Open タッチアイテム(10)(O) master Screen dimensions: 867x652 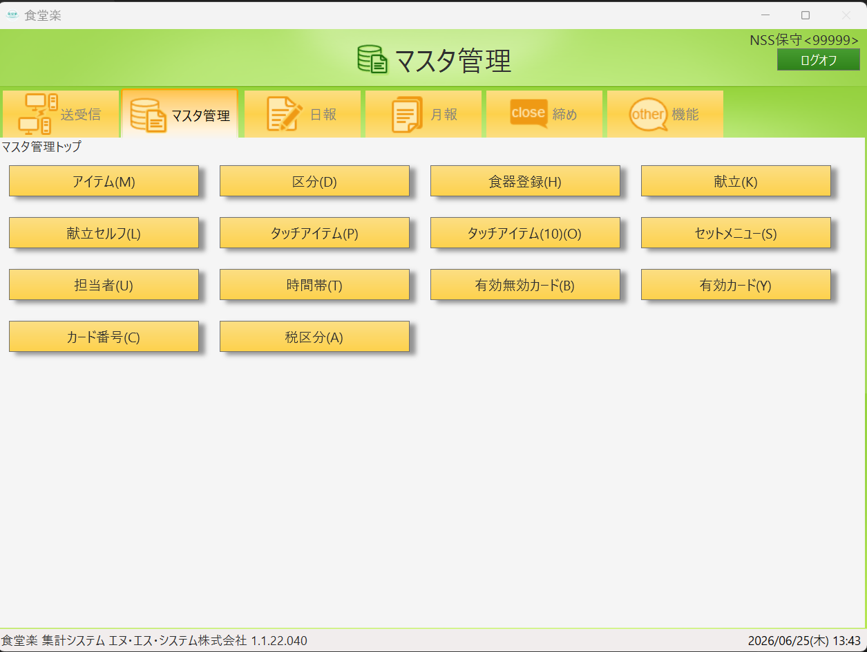(525, 233)
